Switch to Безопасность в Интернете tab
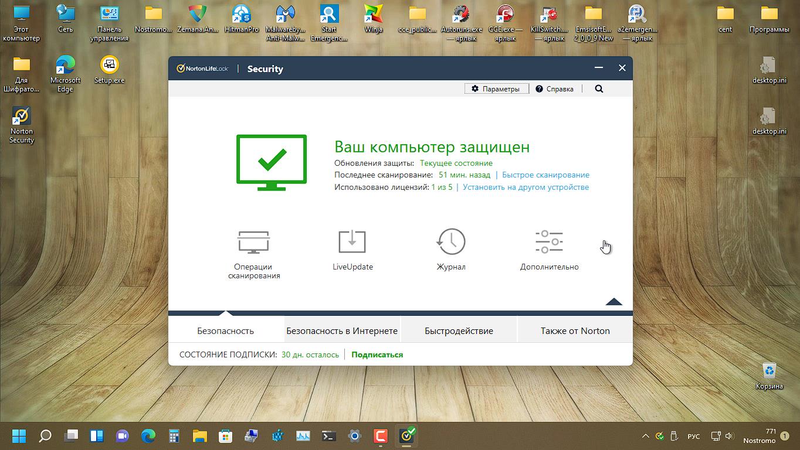The height and width of the screenshot is (450, 800). click(x=342, y=330)
